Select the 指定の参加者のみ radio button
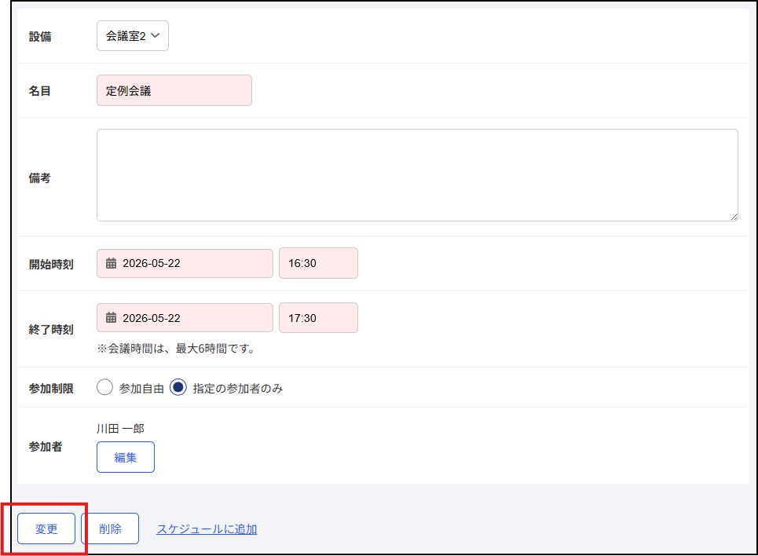This screenshot has width=758, height=556. point(178,387)
